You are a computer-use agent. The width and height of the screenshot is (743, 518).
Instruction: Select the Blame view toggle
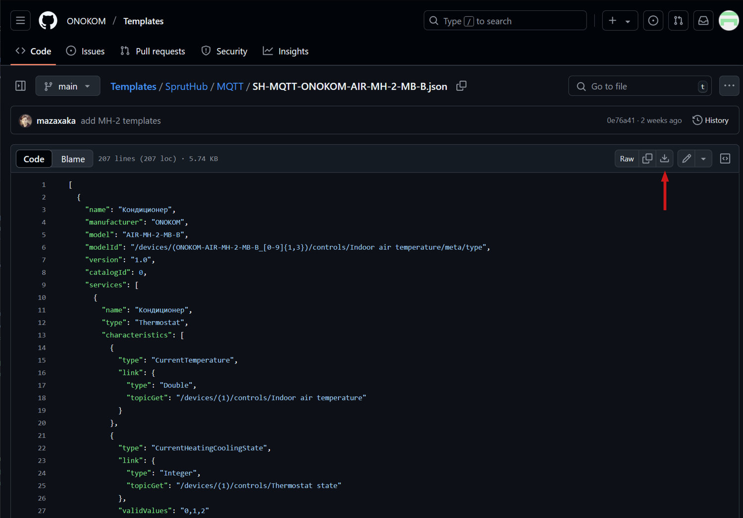73,159
